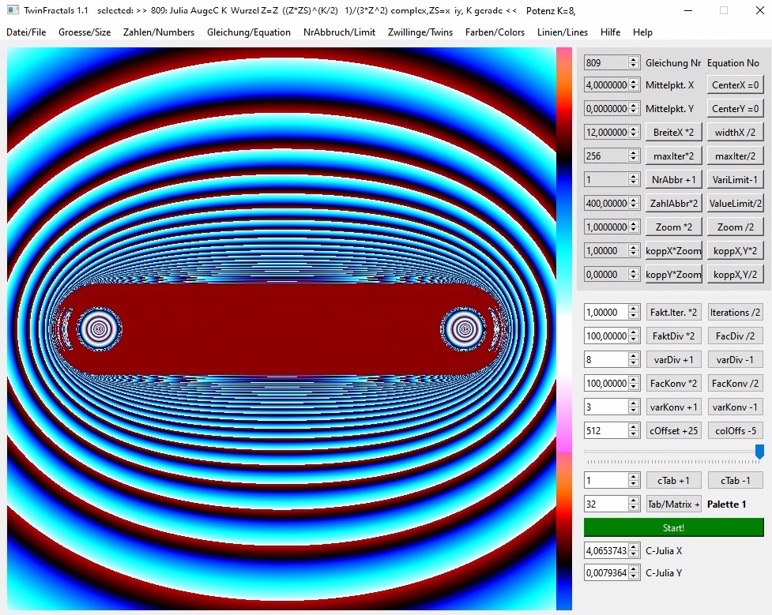The height and width of the screenshot is (615, 772).
Task: Open the Zahlen/Numbers menu
Action: (159, 32)
